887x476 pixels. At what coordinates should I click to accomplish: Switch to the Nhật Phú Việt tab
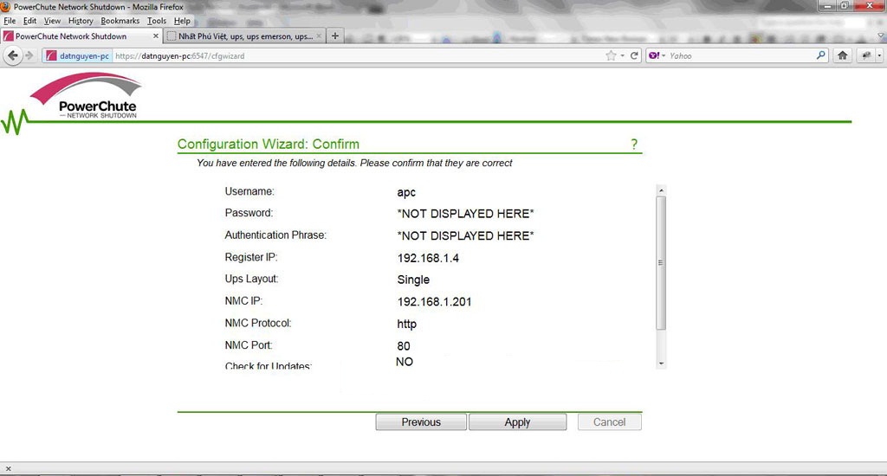click(244, 35)
